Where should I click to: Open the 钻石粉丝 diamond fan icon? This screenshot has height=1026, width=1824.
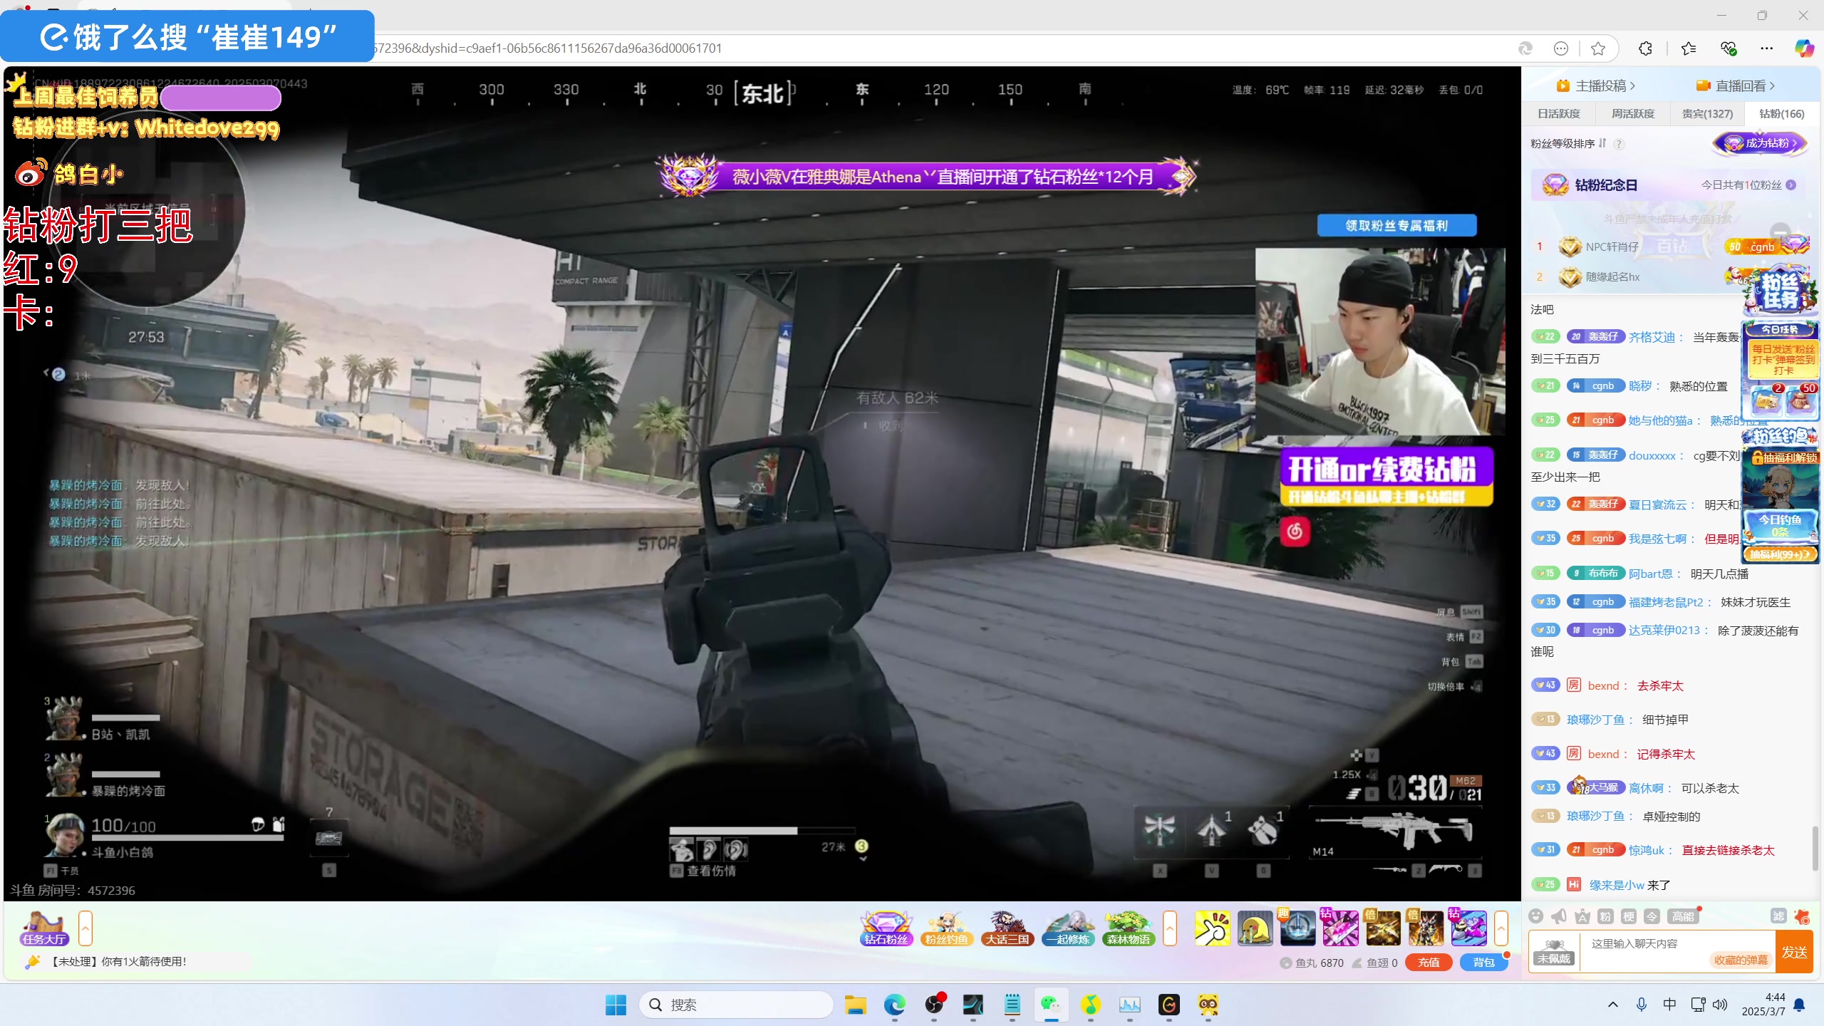(x=886, y=928)
